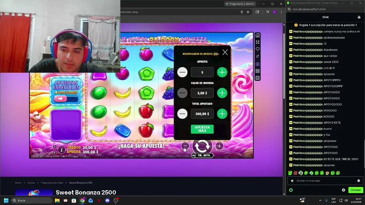Click the Casino breadcrumb link
The image size is (365, 205).
point(31,183)
